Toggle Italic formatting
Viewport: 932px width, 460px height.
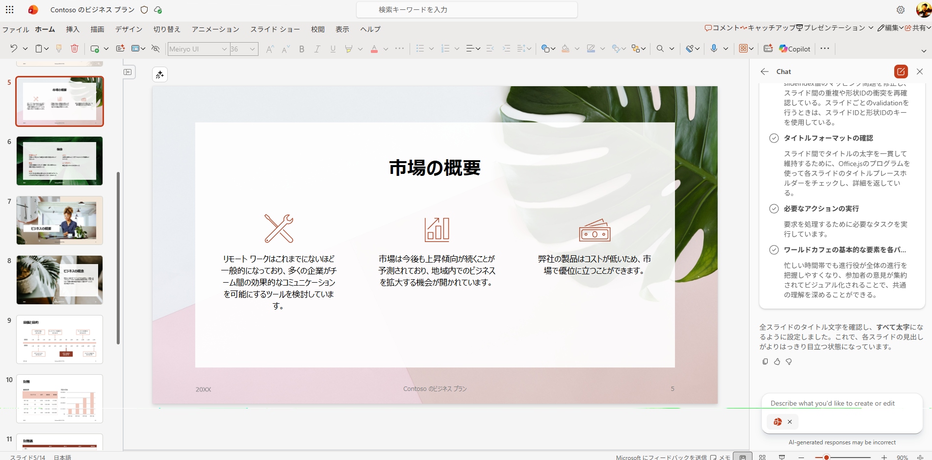[x=317, y=48]
